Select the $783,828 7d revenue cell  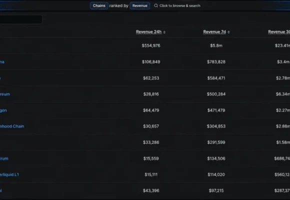pos(216,62)
